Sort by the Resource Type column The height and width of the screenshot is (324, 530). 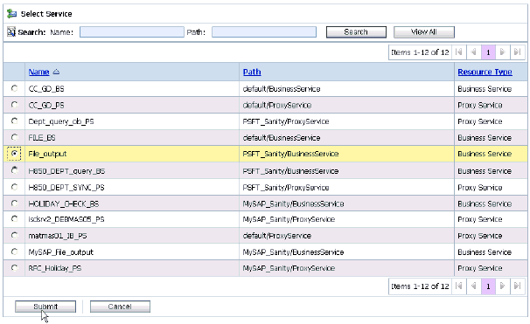tap(485, 72)
